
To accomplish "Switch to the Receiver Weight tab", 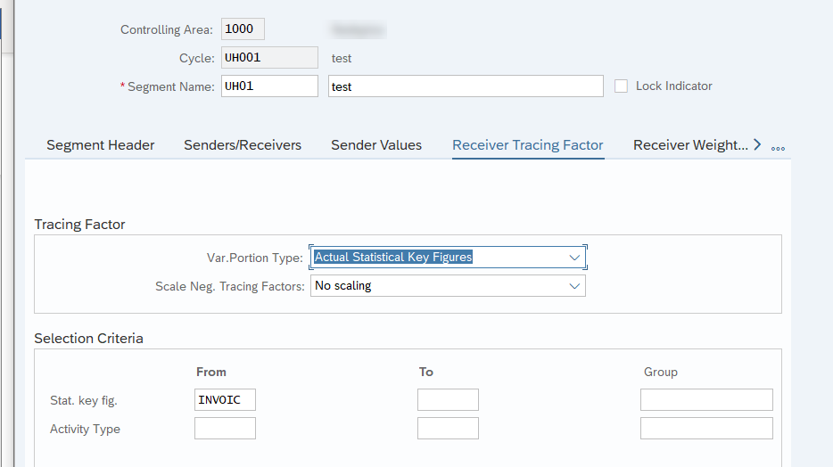I will pyautogui.click(x=690, y=145).
